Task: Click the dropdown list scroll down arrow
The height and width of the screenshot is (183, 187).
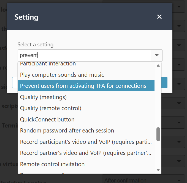Action: pyautogui.click(x=158, y=170)
